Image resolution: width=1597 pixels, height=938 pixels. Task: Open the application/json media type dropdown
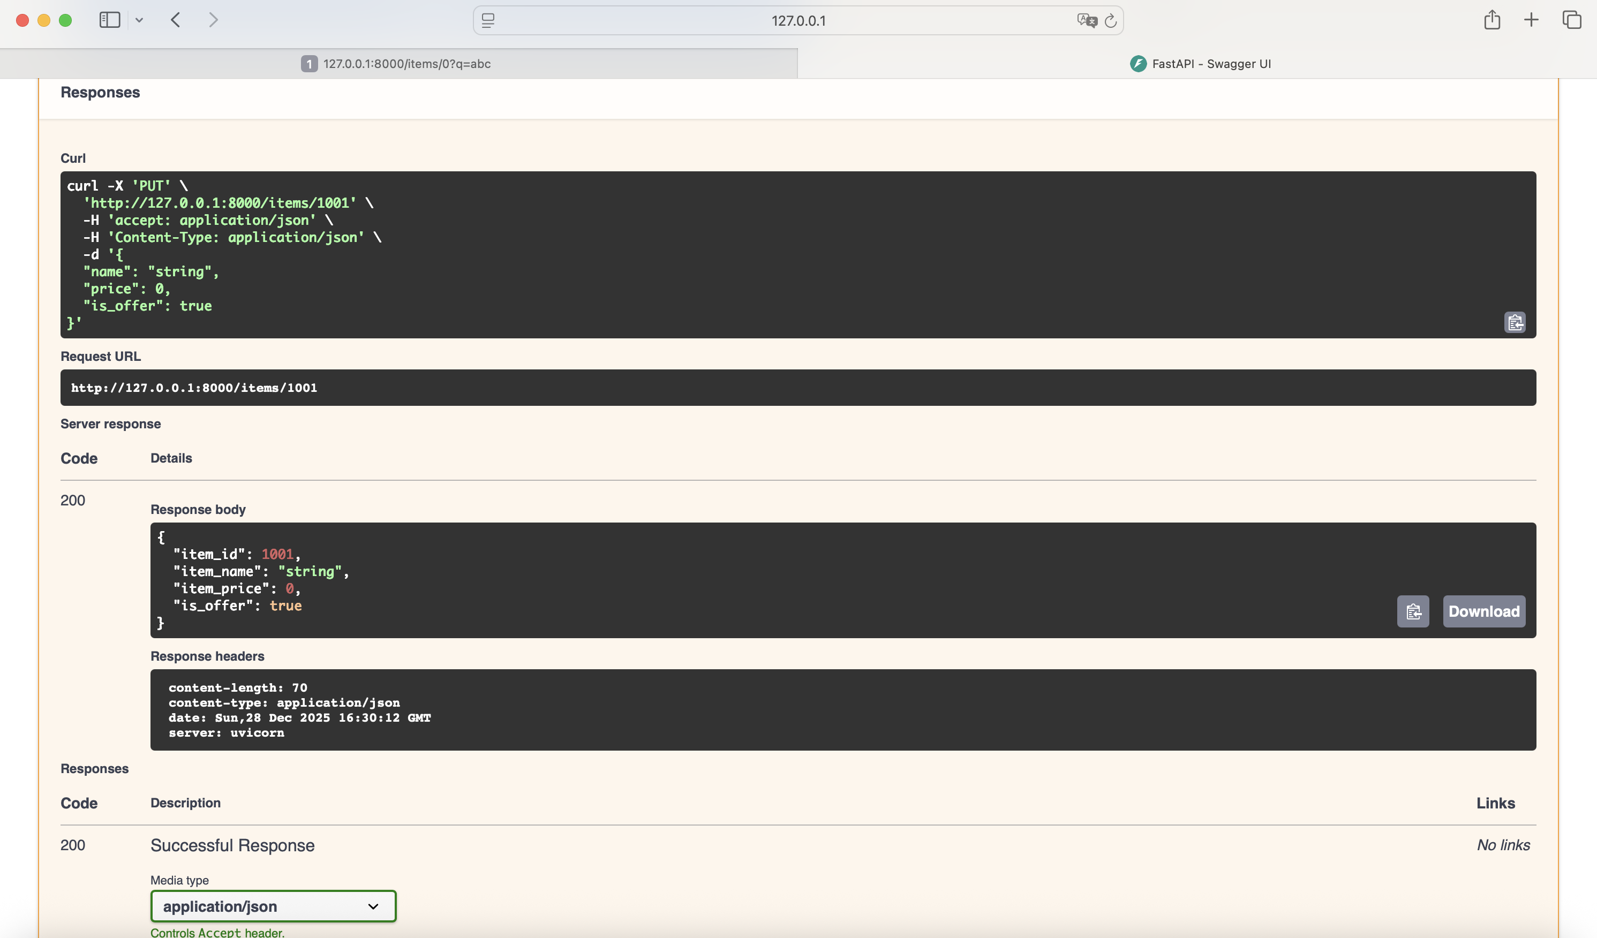(x=273, y=906)
